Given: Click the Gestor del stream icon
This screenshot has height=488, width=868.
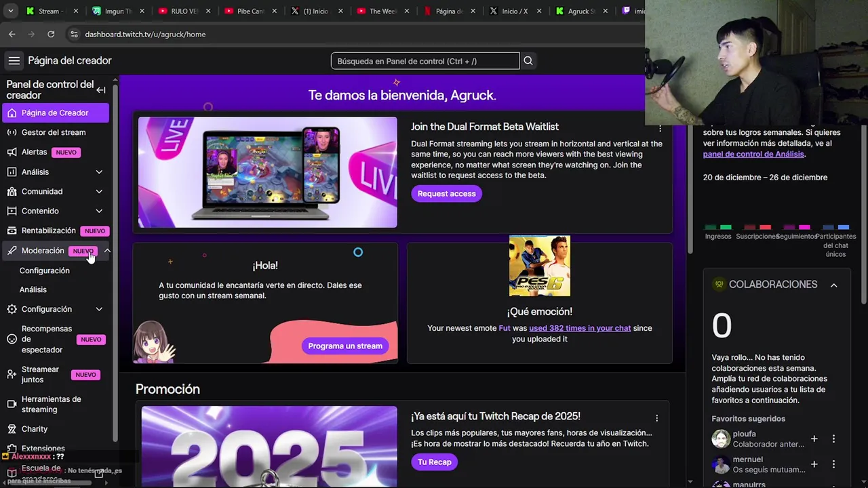Looking at the screenshot, I should click(x=12, y=133).
